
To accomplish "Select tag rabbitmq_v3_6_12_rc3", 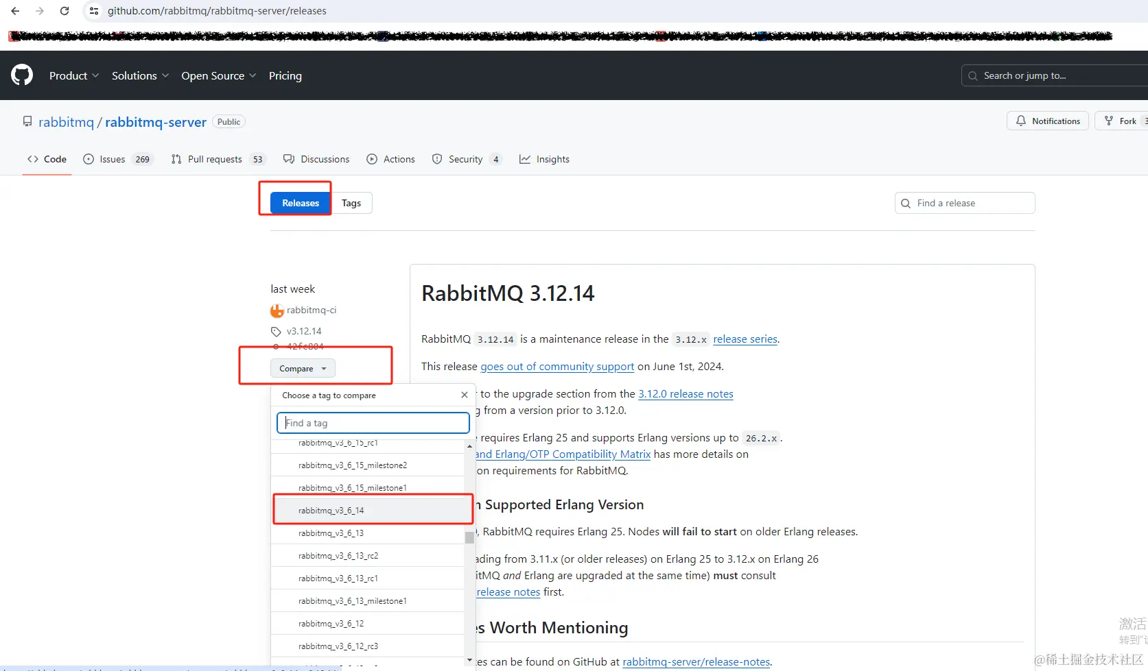I will point(368,646).
